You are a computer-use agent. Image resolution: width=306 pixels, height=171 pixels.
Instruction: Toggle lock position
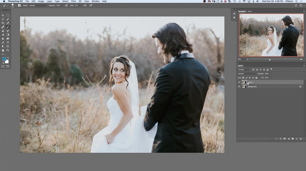click(250, 78)
